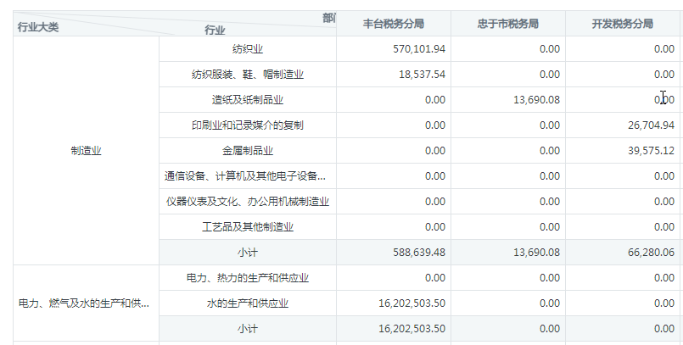
Task: Click the 造纸及纸制品业 industry cell
Action: [x=248, y=100]
